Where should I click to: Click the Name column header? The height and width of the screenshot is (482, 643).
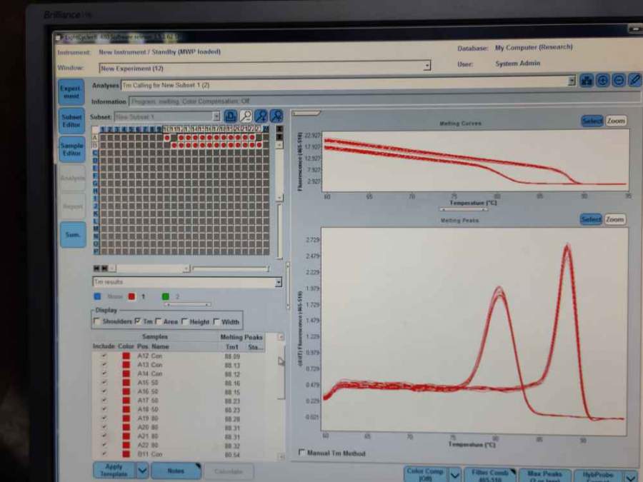pyautogui.click(x=160, y=346)
